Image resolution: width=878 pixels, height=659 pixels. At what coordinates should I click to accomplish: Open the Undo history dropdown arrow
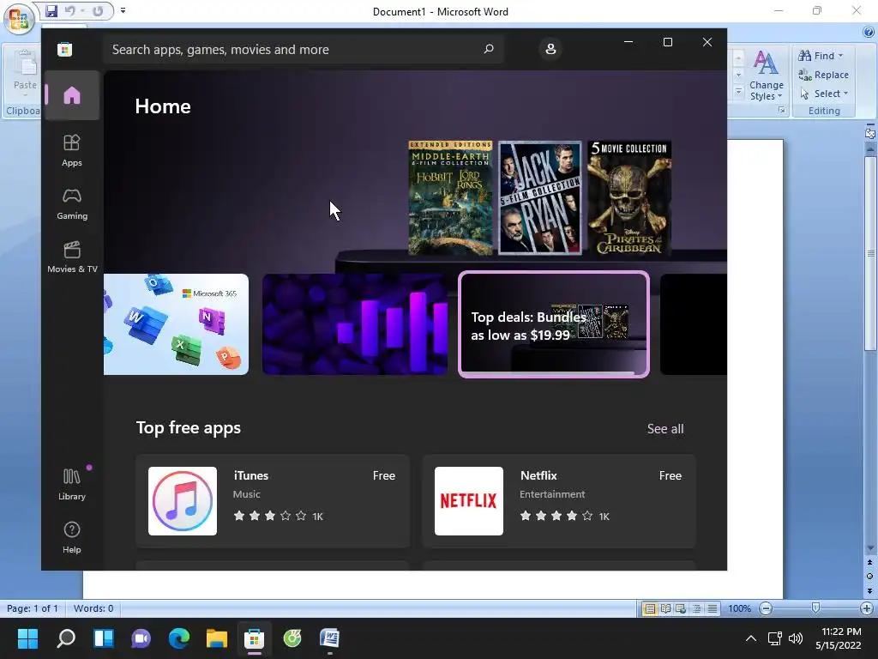tap(83, 10)
